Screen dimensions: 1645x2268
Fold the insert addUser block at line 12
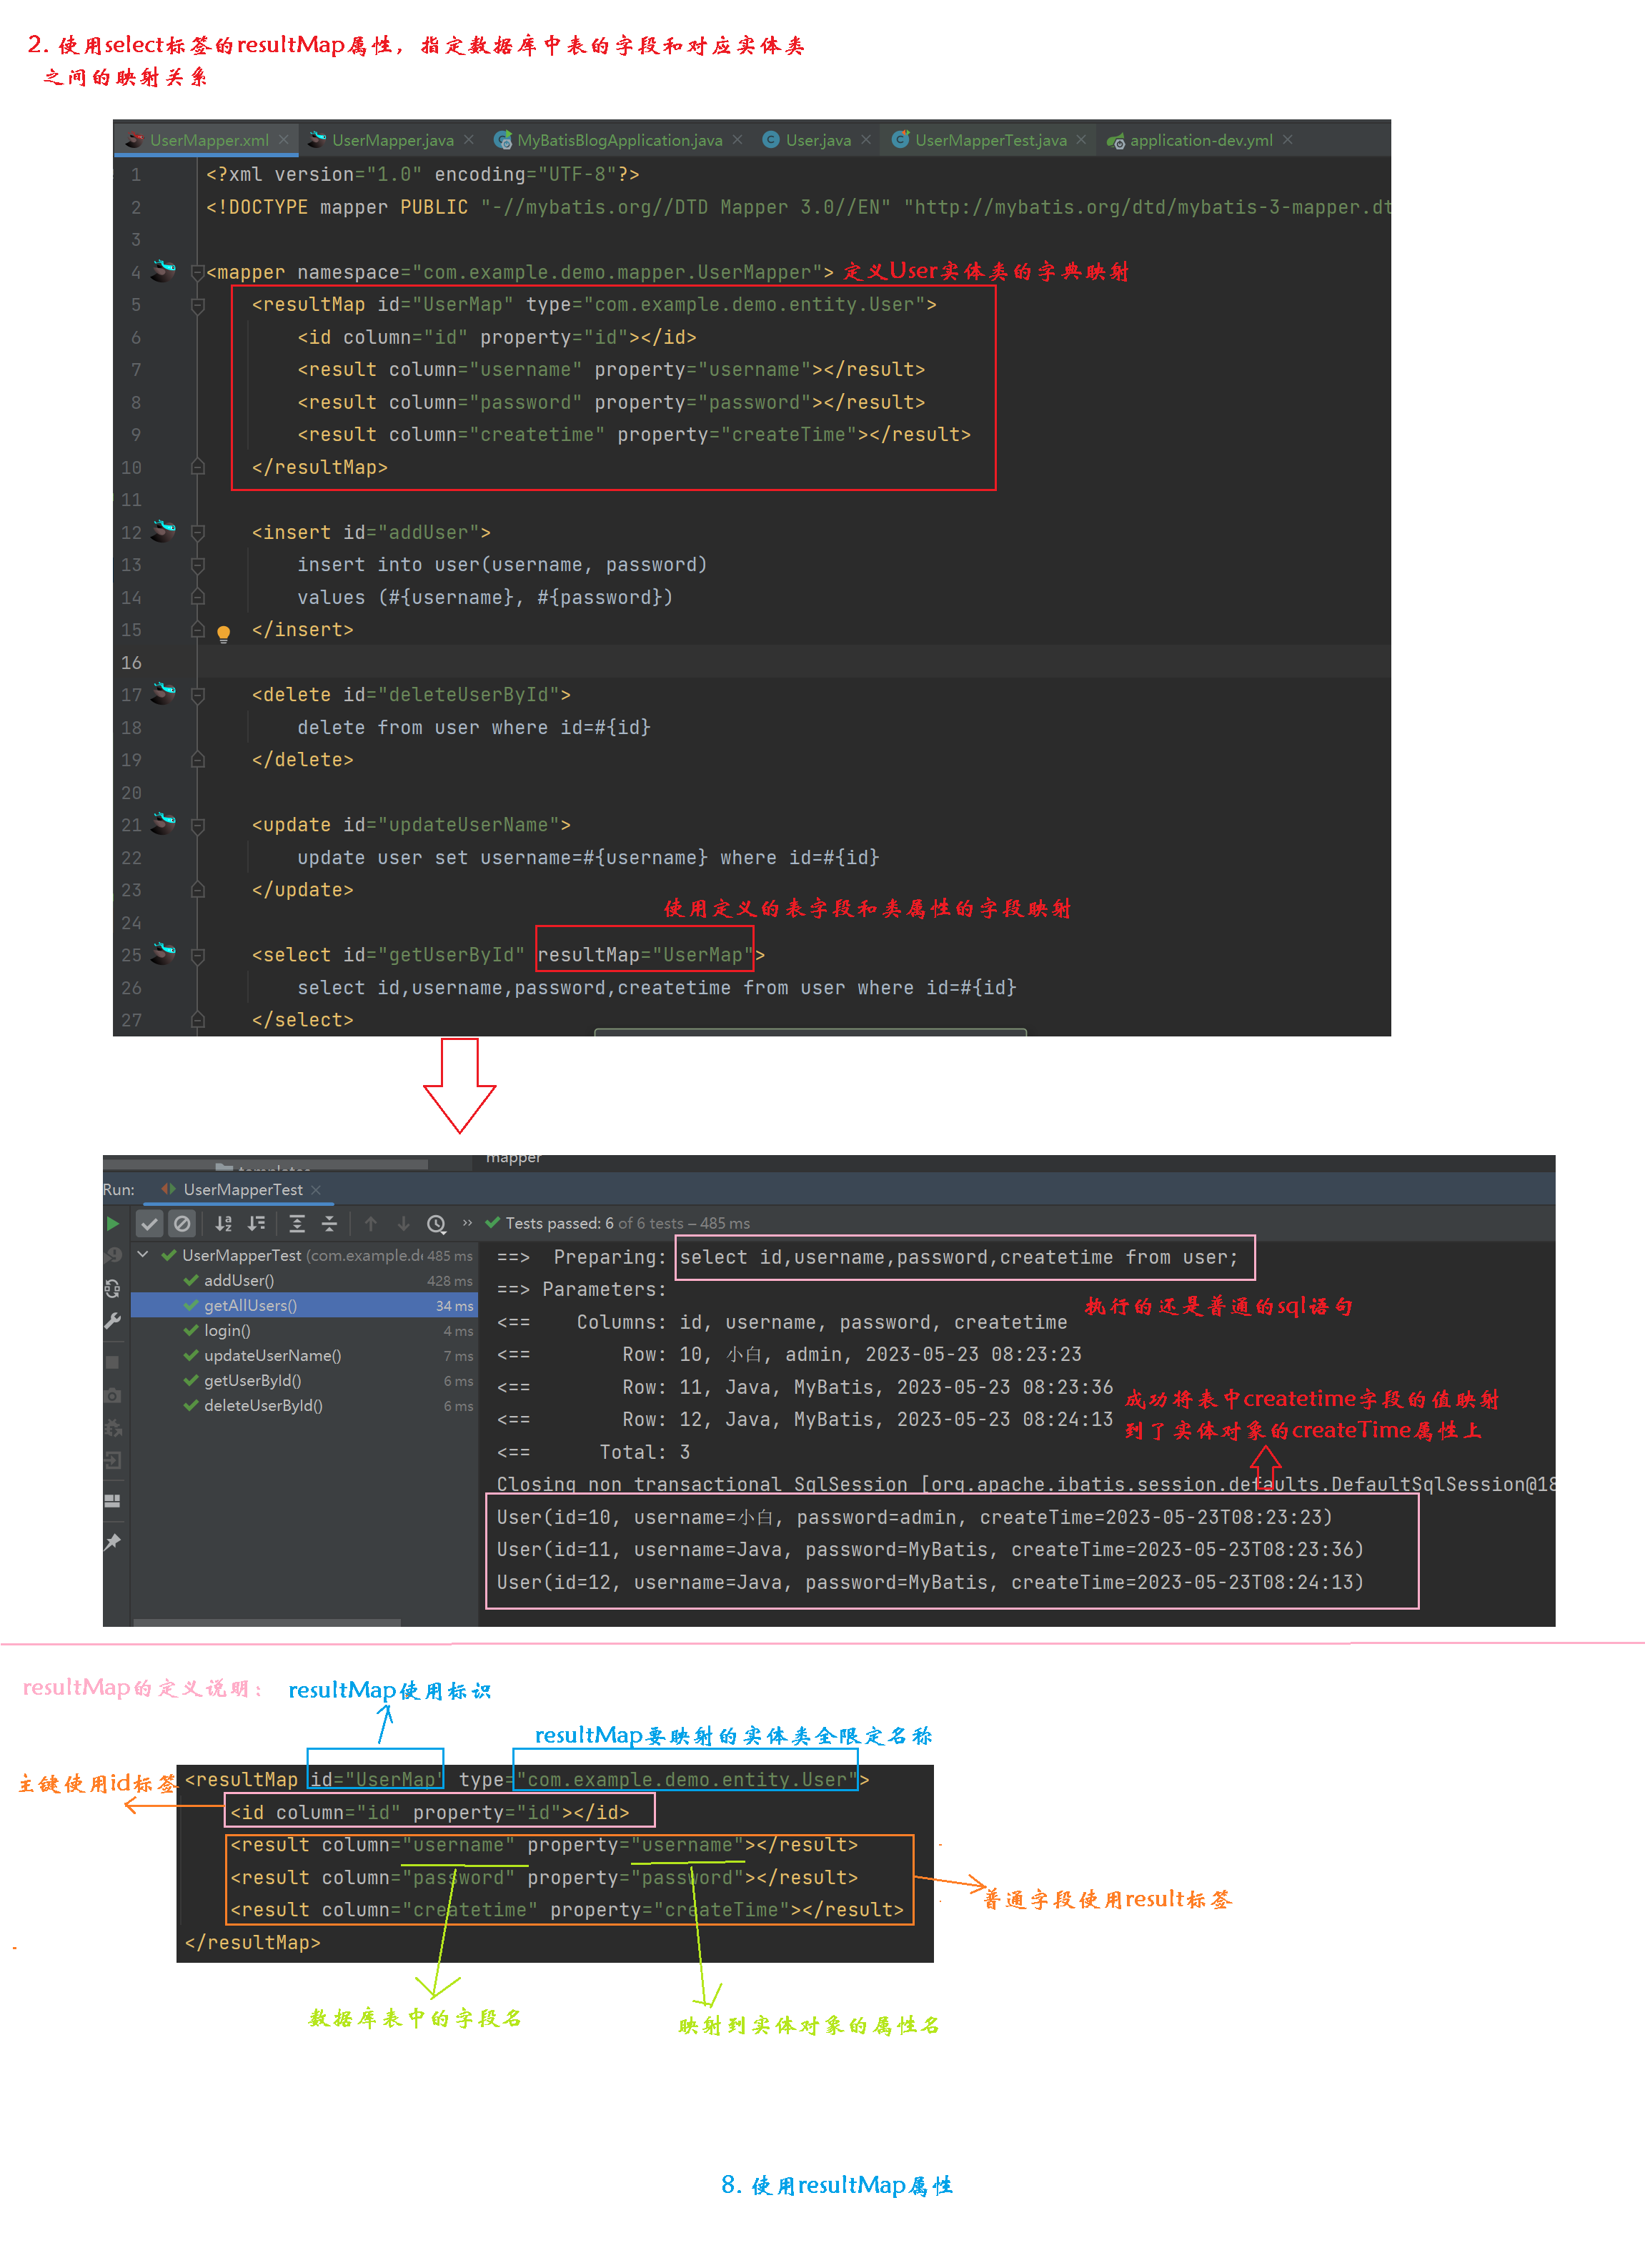[x=198, y=532]
